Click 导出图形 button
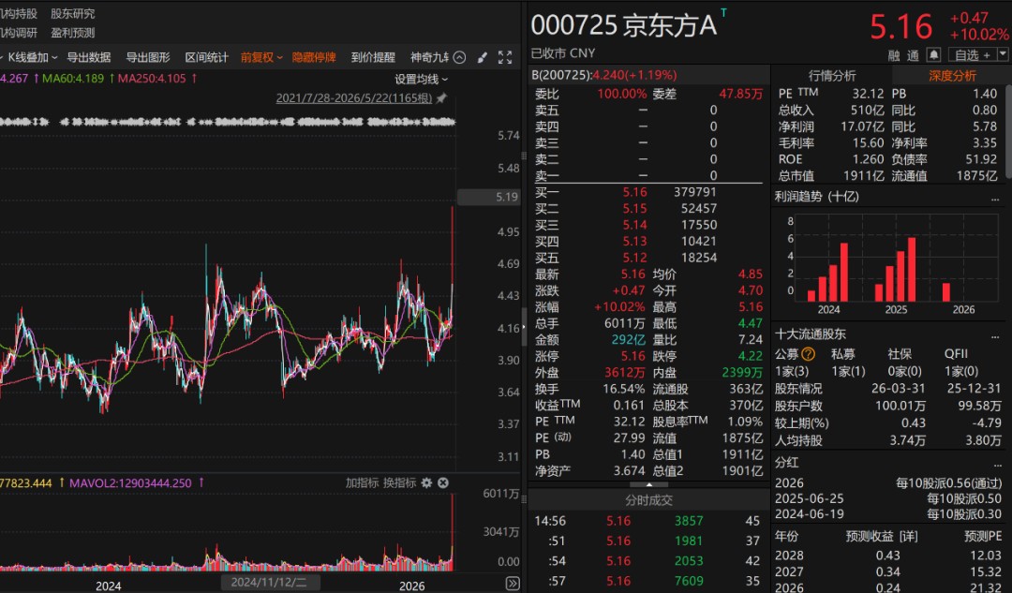The width and height of the screenshot is (1012, 593). pyautogui.click(x=148, y=57)
